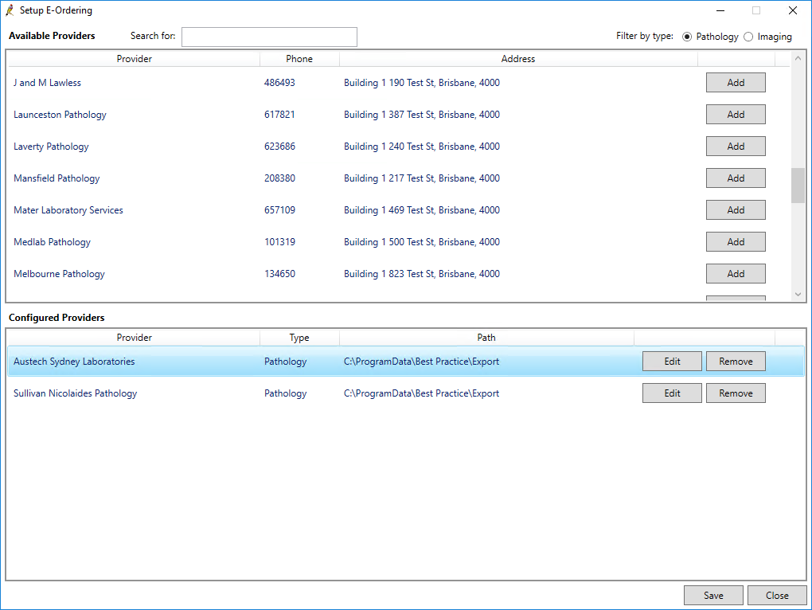Sort configured providers by Type column
812x610 pixels.
pos(299,338)
